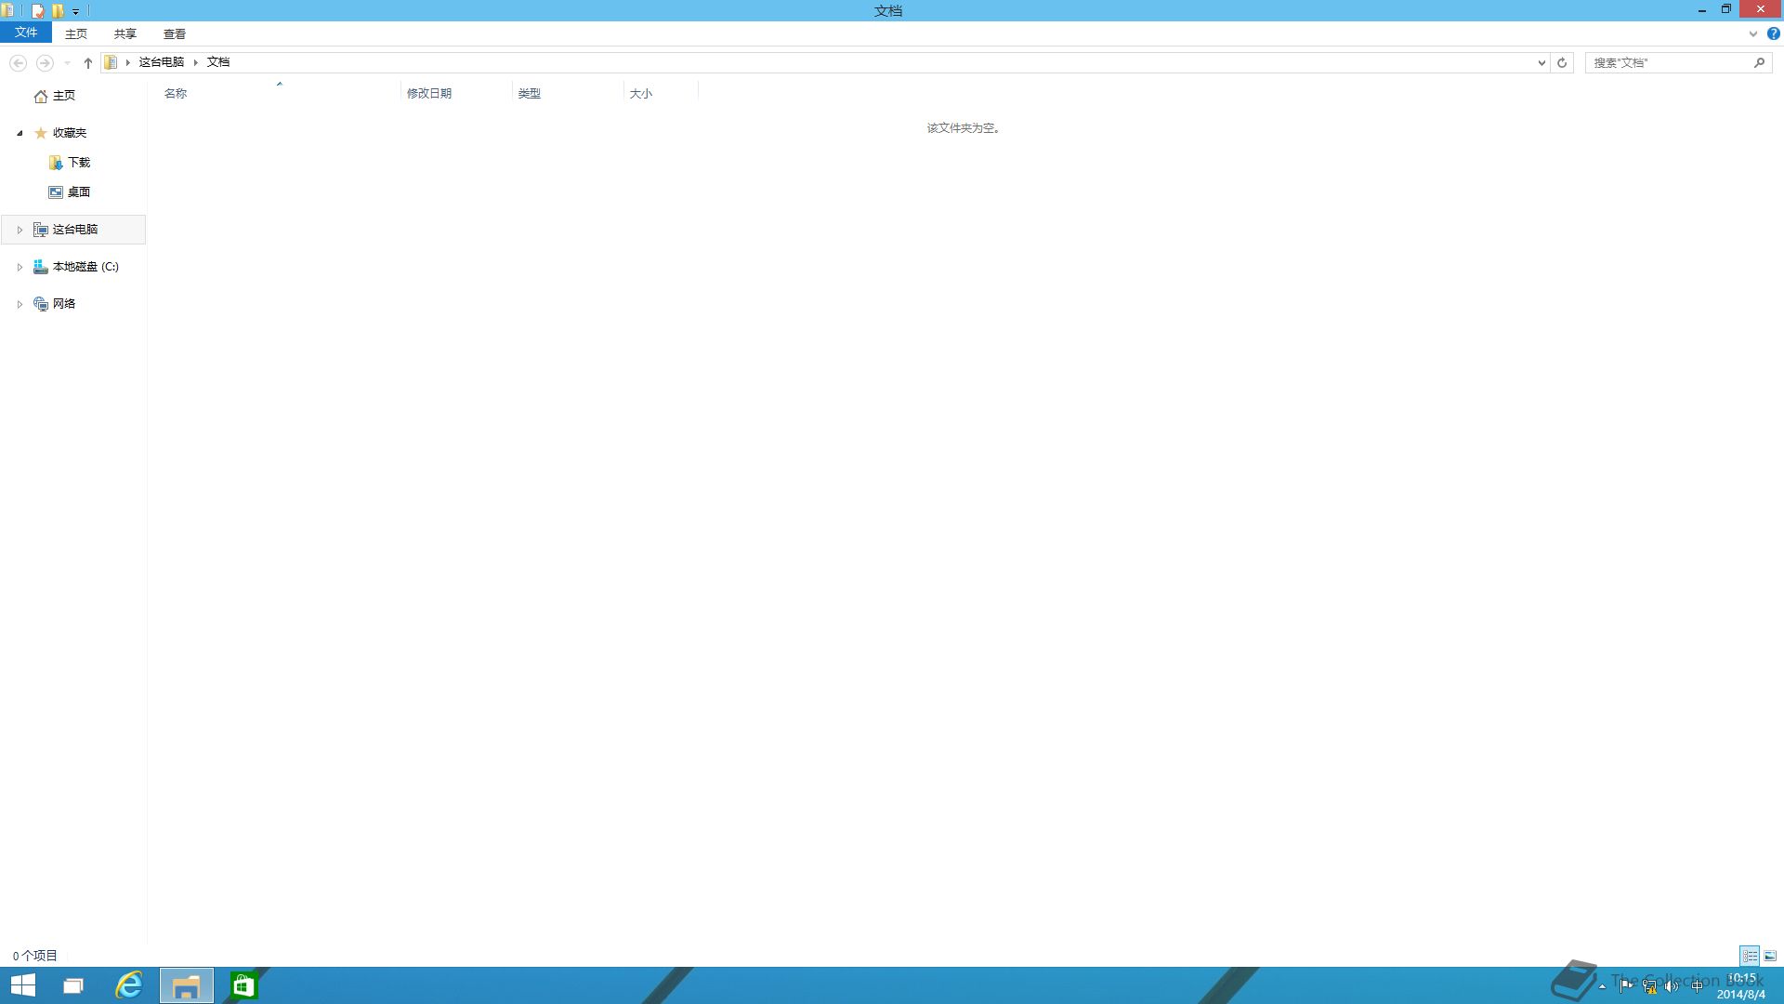
Task: Click the search magnifier icon
Action: pos(1759,62)
